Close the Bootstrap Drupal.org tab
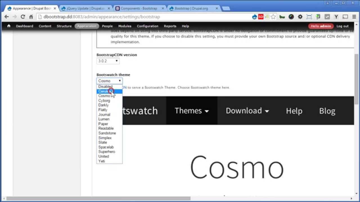 (217, 8)
